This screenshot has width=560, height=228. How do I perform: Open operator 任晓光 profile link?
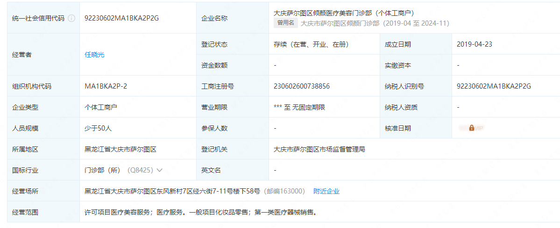[94, 55]
